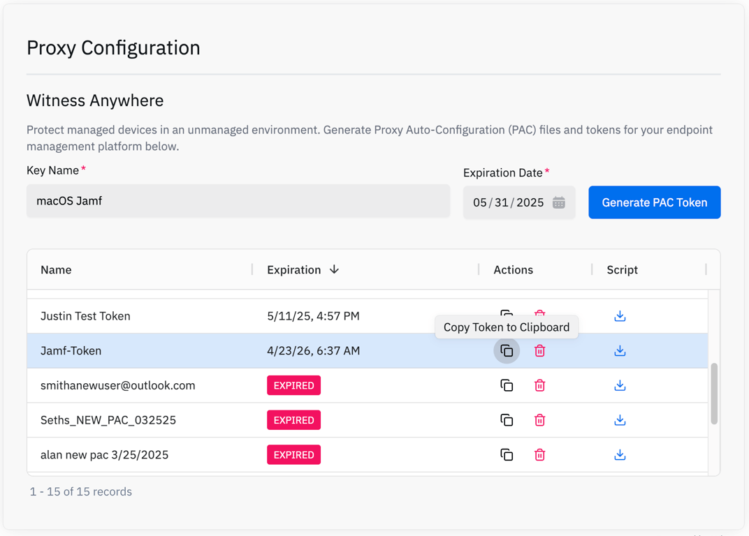Image resolution: width=749 pixels, height=536 pixels.
Task: Download script for alan new pac 3/25/2025
Action: coord(620,455)
